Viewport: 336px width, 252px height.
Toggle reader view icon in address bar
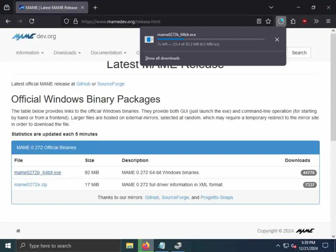[x=259, y=21]
